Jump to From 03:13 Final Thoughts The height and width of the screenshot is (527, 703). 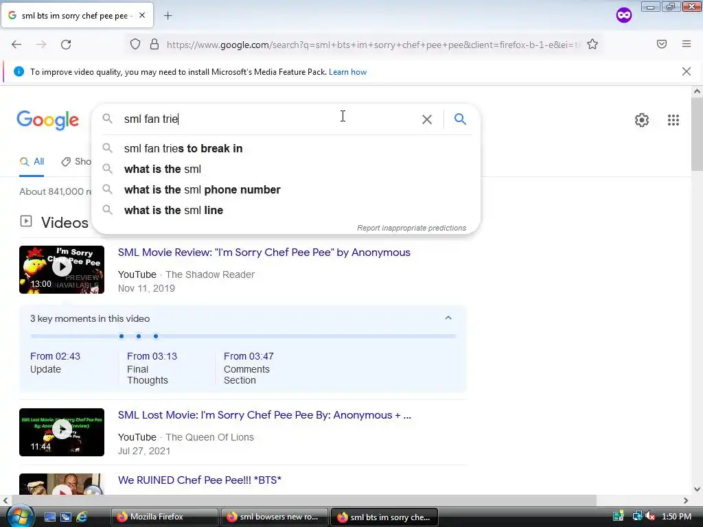pos(152,368)
